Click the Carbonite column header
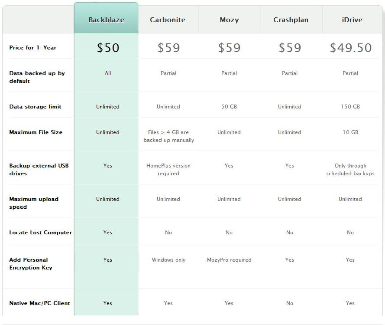Viewport: 385px width, 325px height. pyautogui.click(x=168, y=20)
